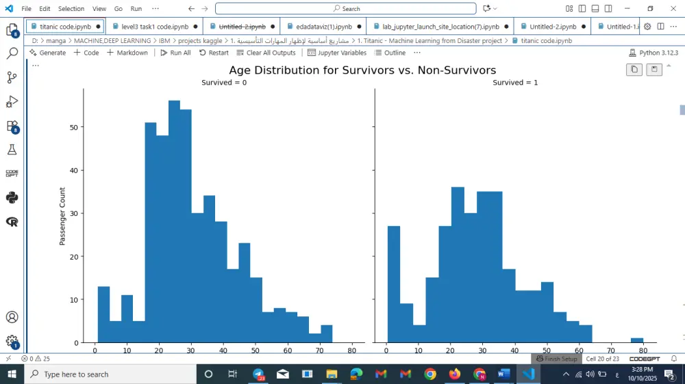The width and height of the screenshot is (685, 384).
Task: Open the Python extension view
Action: pyautogui.click(x=12, y=197)
